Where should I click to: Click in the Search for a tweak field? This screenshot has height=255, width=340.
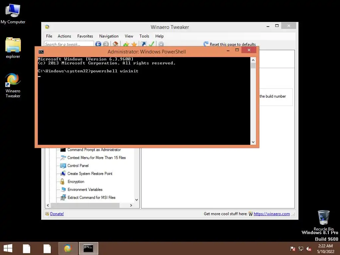tap(69, 44)
